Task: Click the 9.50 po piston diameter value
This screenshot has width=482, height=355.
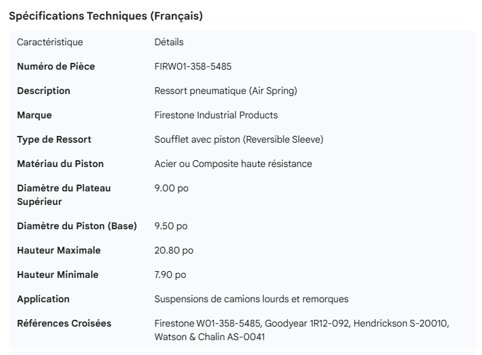Action: click(171, 226)
